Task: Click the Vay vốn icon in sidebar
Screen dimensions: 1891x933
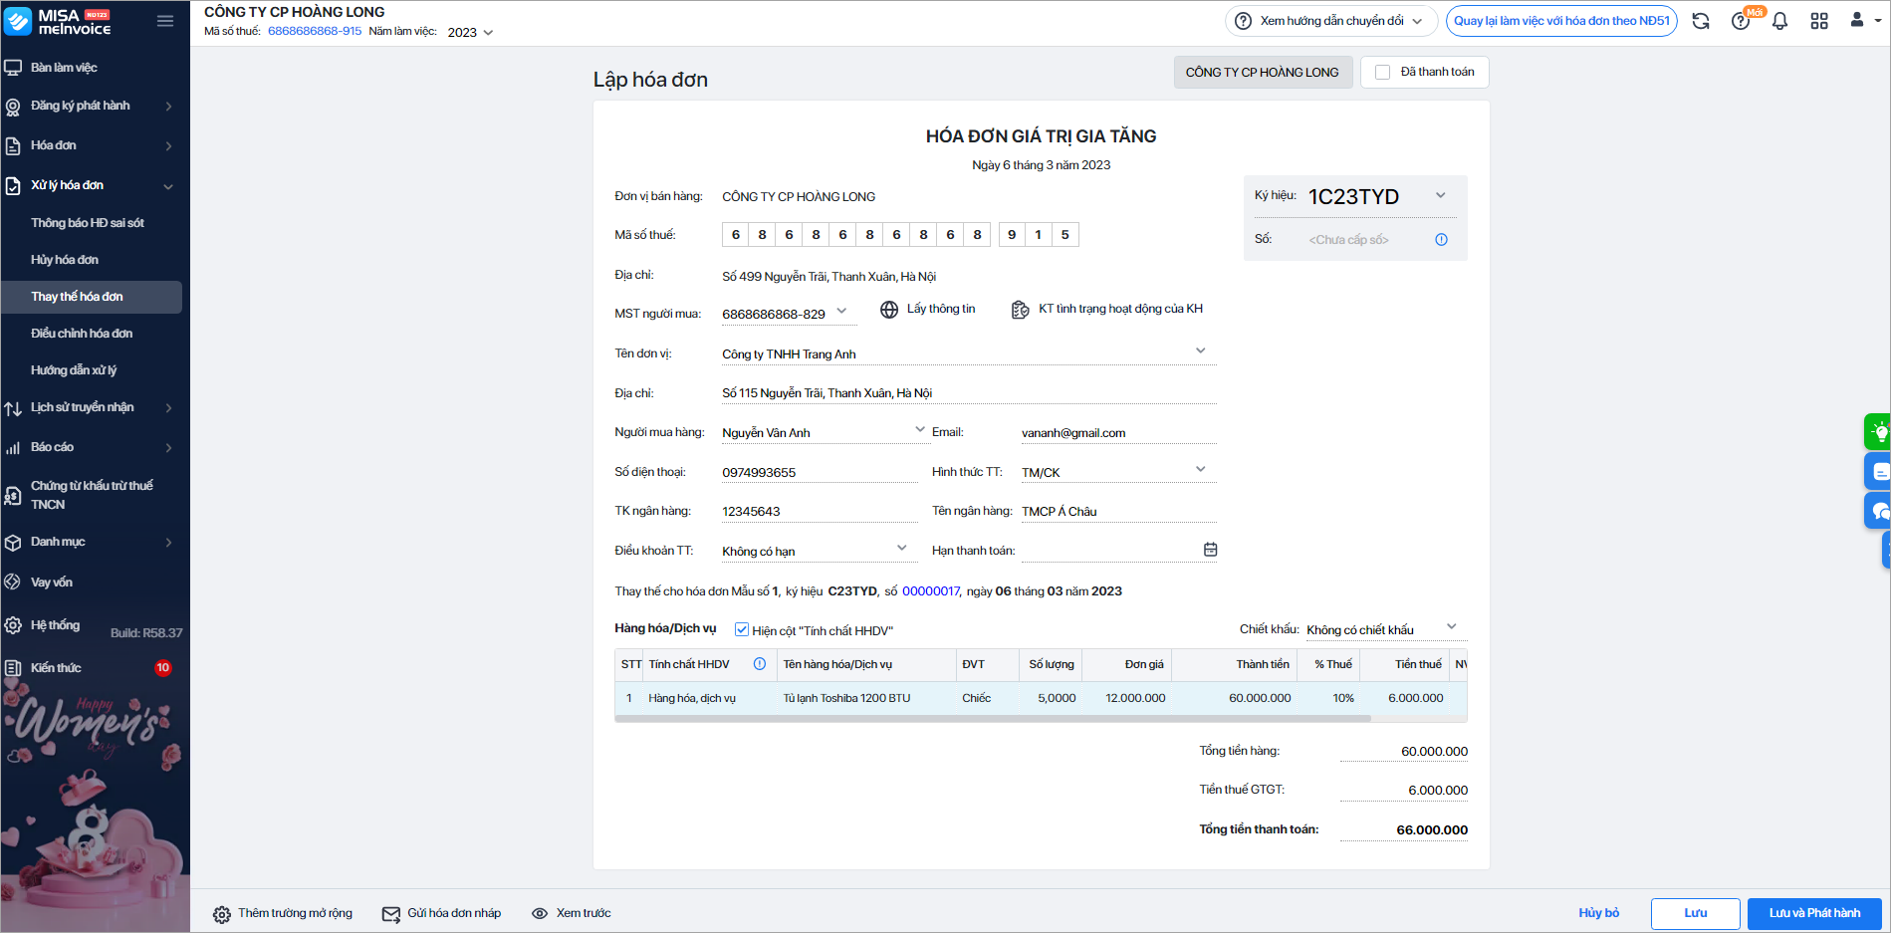Action: pyautogui.click(x=13, y=583)
